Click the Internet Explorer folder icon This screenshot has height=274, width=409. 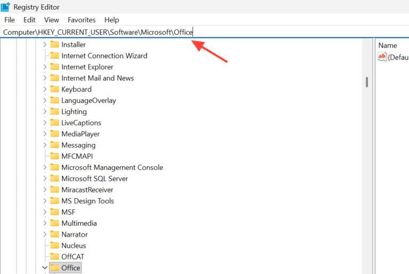pos(54,67)
